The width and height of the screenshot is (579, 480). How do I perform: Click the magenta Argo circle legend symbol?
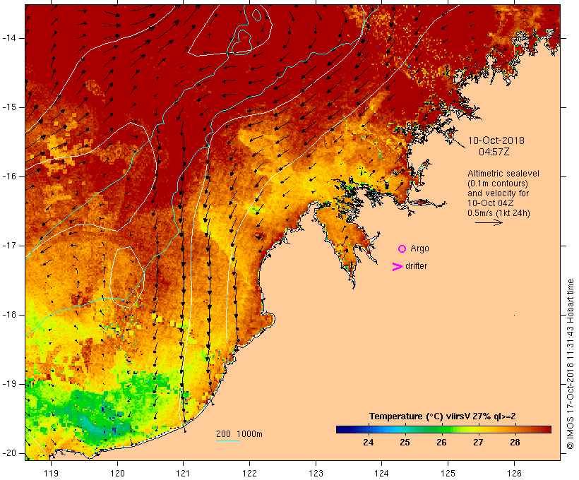pyautogui.click(x=402, y=249)
